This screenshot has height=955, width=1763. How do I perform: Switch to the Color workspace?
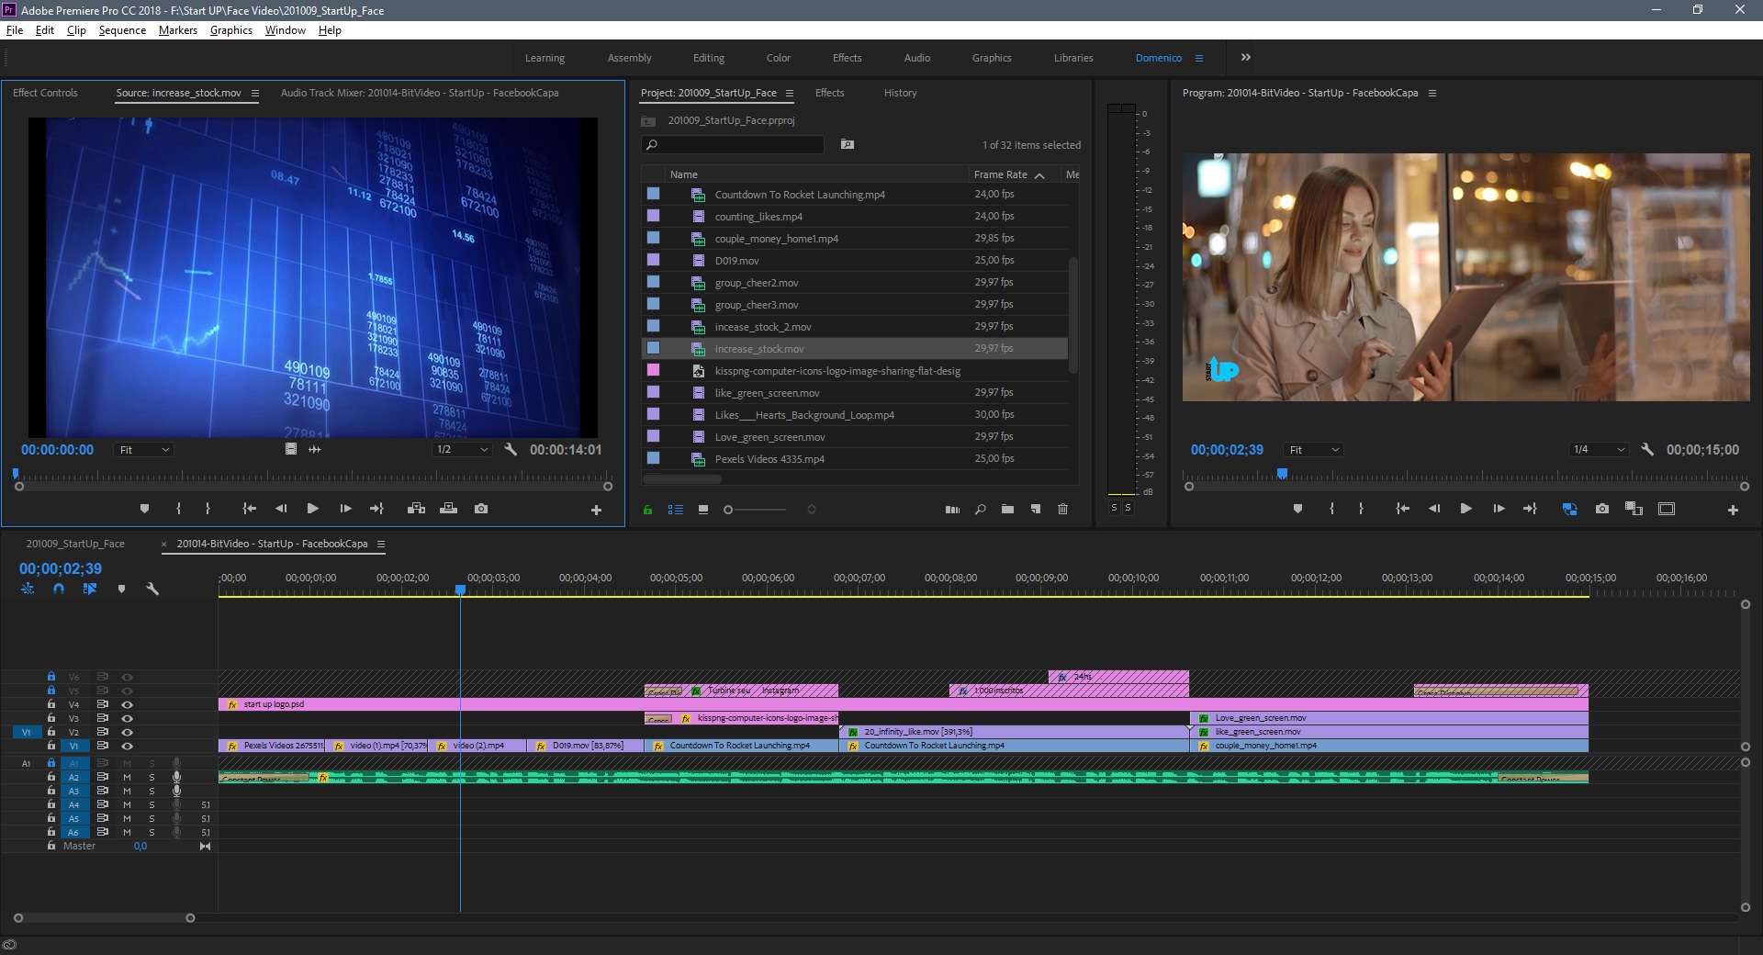point(778,58)
